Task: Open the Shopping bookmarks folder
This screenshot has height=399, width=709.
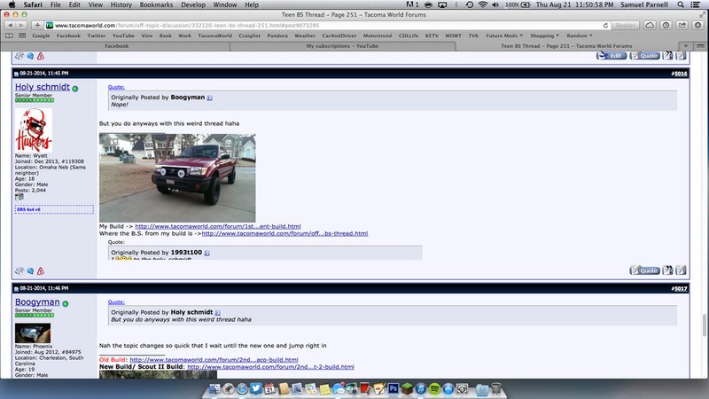Action: (x=544, y=35)
